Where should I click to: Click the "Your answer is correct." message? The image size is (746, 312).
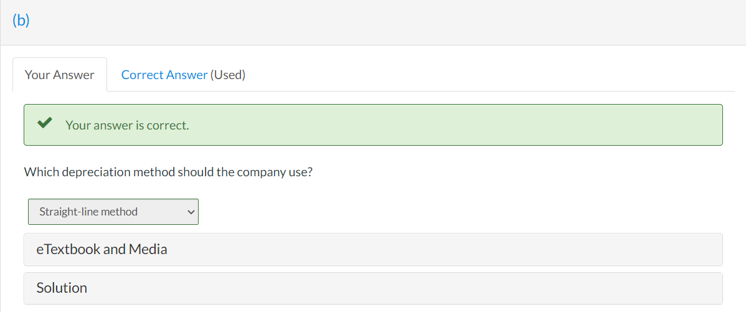coord(127,125)
